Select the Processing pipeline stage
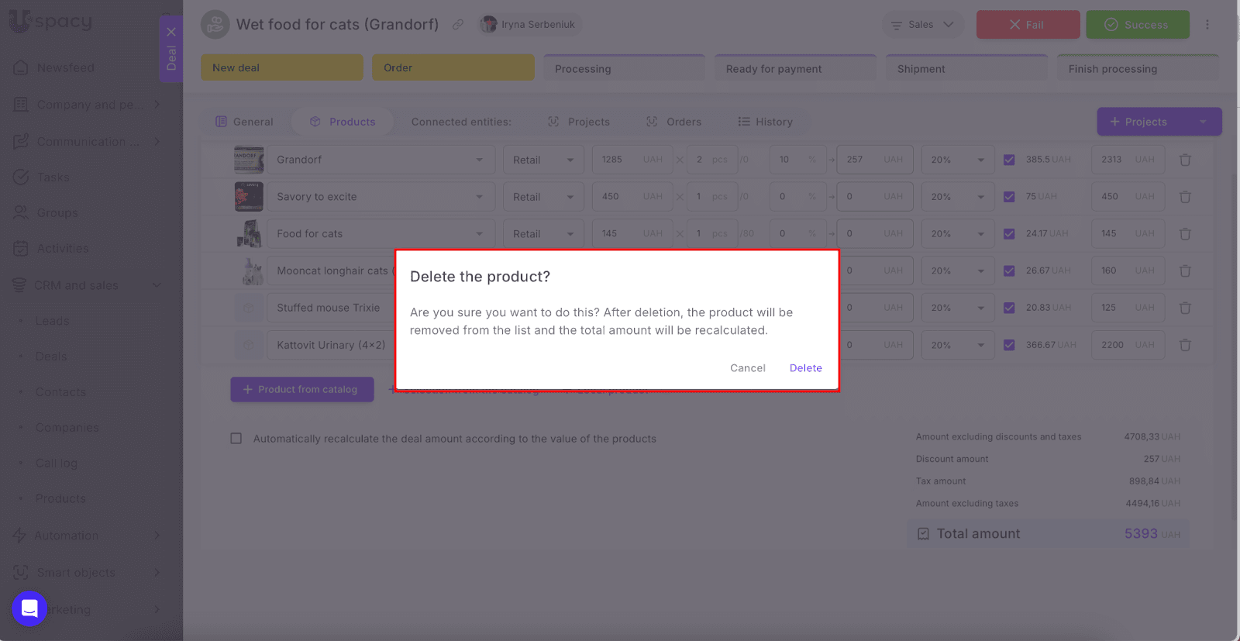 click(624, 68)
